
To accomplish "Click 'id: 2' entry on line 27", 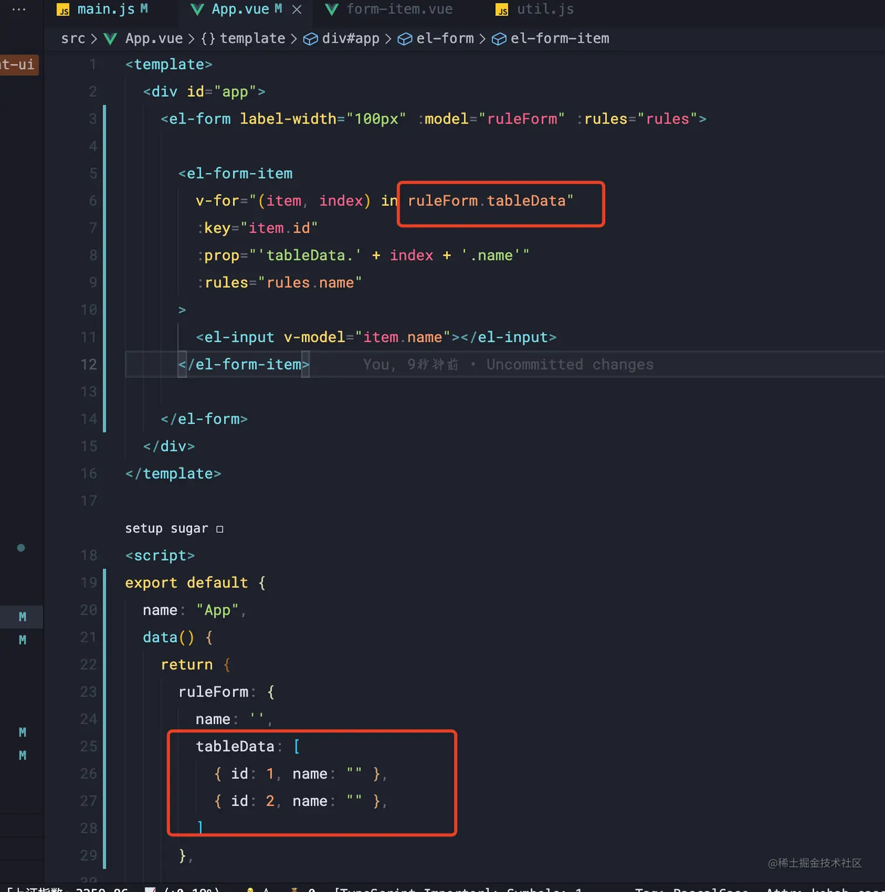I will (252, 801).
